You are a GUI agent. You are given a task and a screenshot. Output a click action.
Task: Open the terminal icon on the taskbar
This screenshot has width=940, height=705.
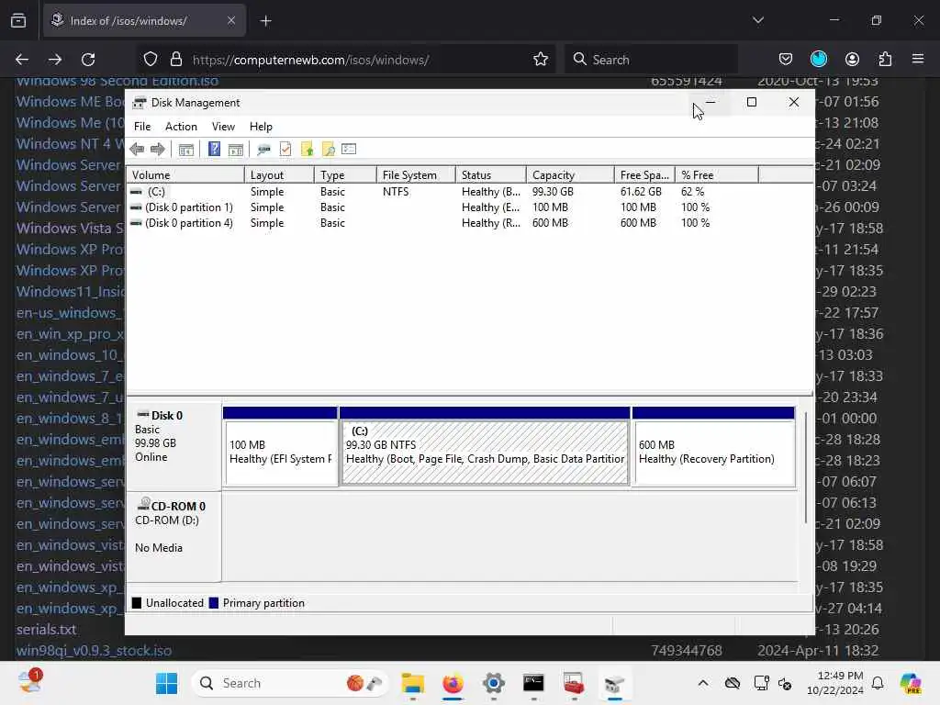(533, 683)
